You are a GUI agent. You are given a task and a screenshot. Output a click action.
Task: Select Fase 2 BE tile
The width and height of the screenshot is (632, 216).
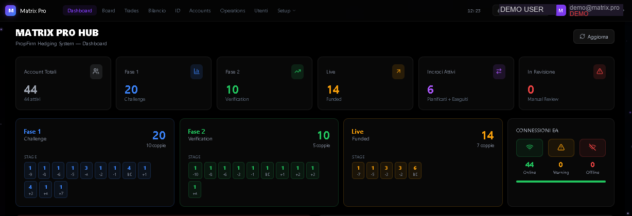pyautogui.click(x=267, y=171)
